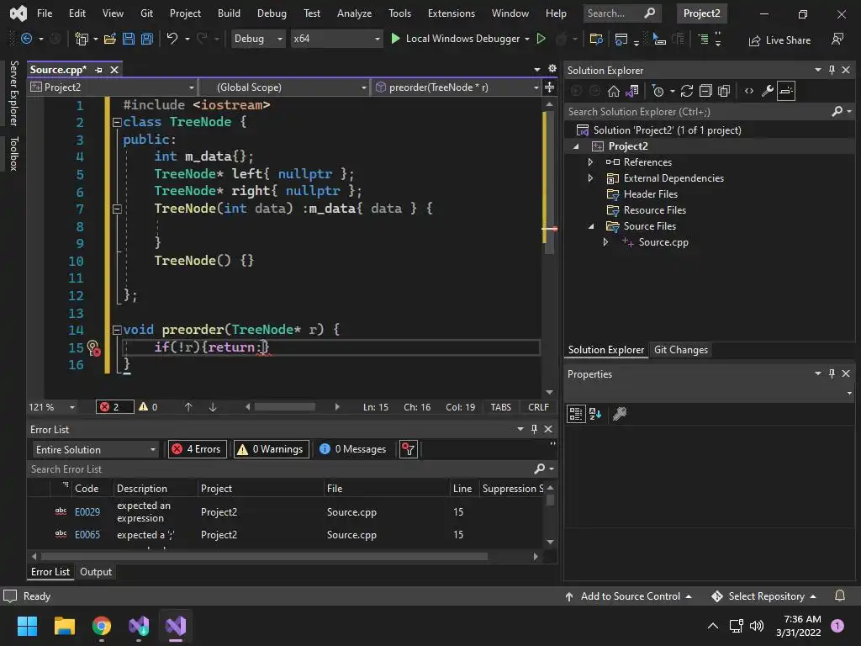Collapse the Source Files folder
The image size is (861, 646).
[591, 225]
